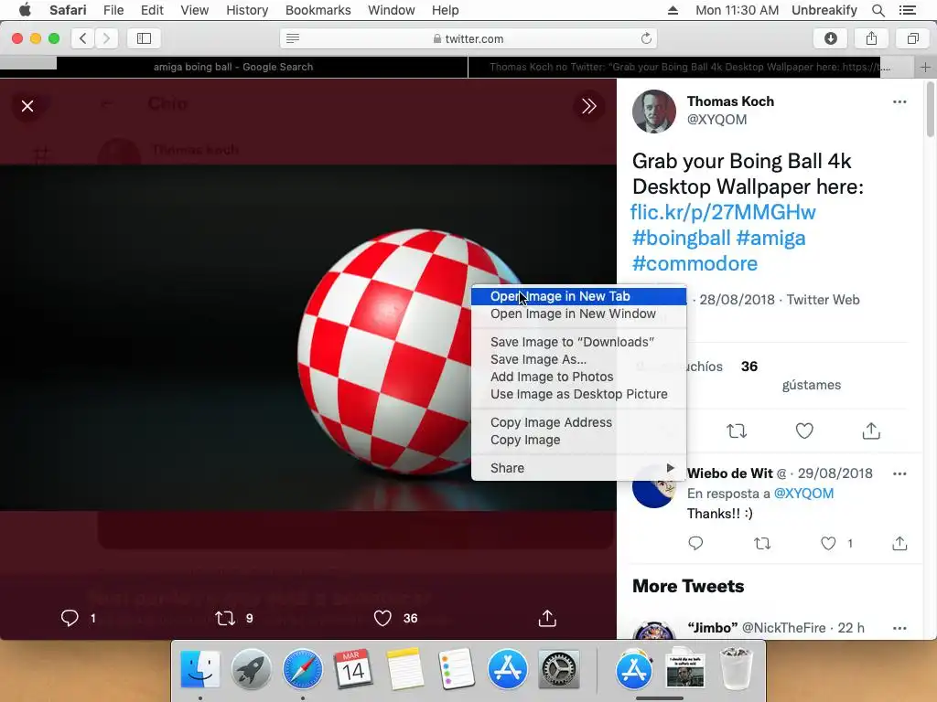Click the Unbreakify user menu
Viewport: 937px width, 702px height.
[824, 10]
